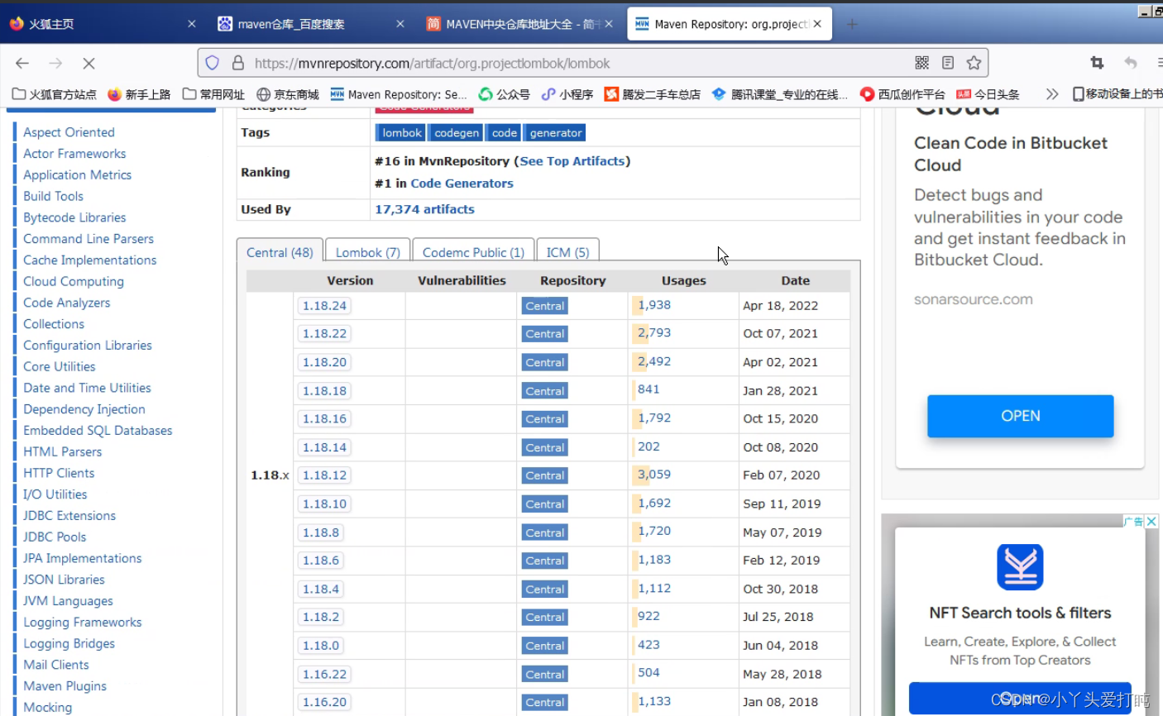The width and height of the screenshot is (1163, 716).
Task: Close the MAVEN中央仓库地址大全 tab
Action: (609, 24)
